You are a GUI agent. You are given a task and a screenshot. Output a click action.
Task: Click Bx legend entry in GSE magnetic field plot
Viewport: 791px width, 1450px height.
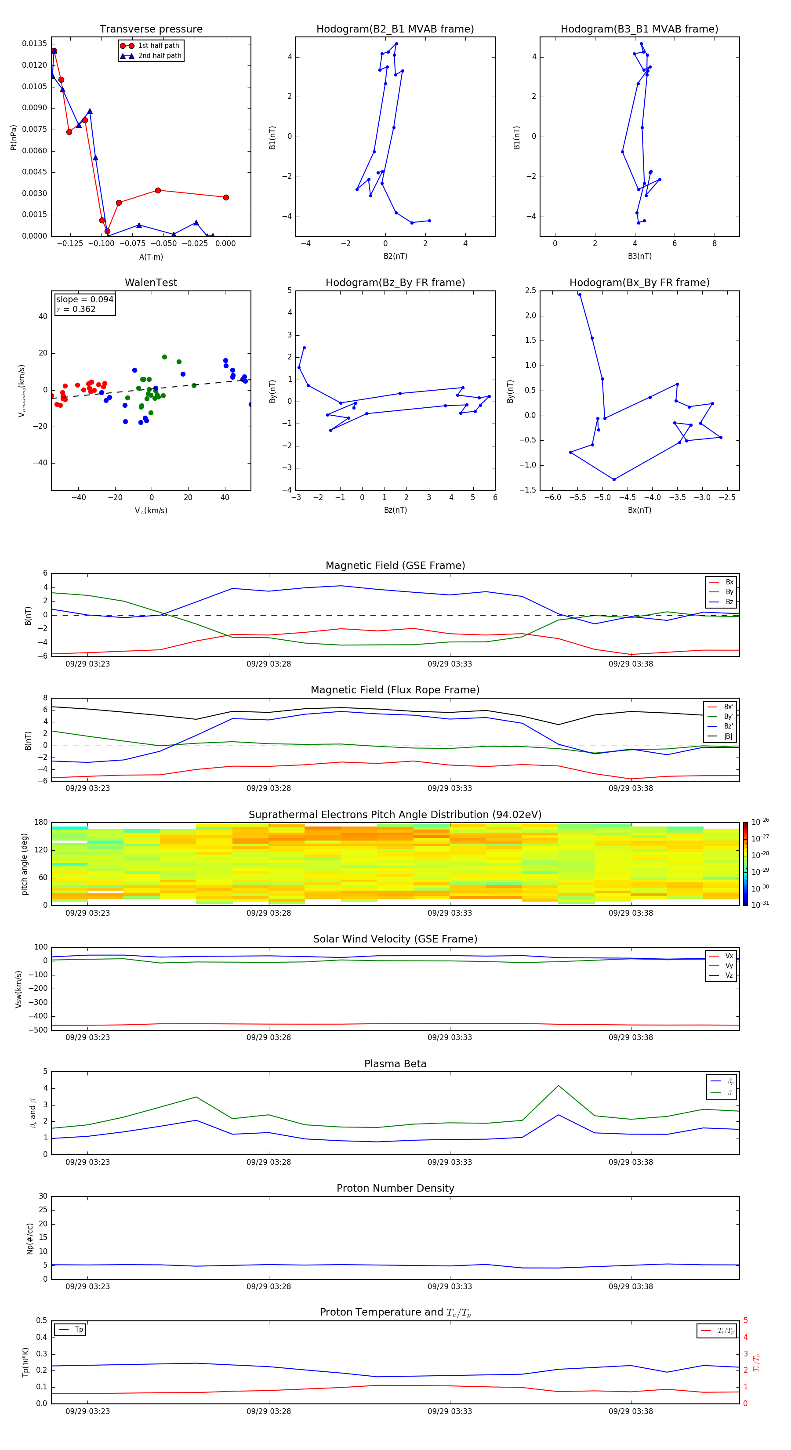click(x=721, y=582)
